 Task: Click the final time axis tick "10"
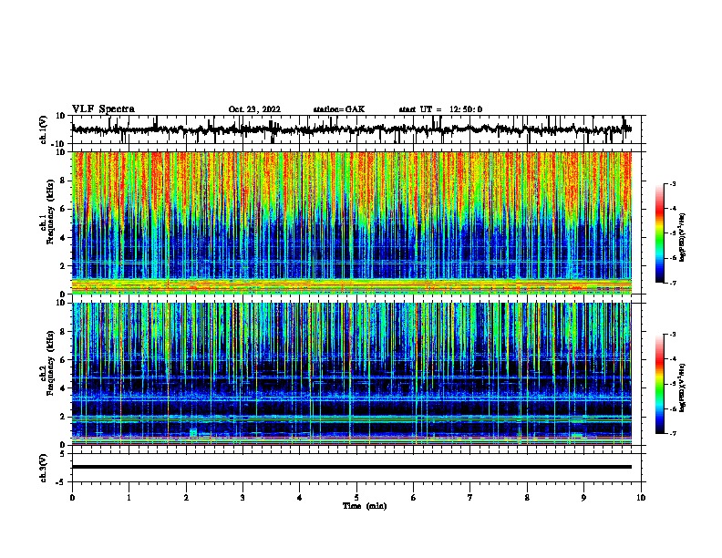click(x=641, y=497)
